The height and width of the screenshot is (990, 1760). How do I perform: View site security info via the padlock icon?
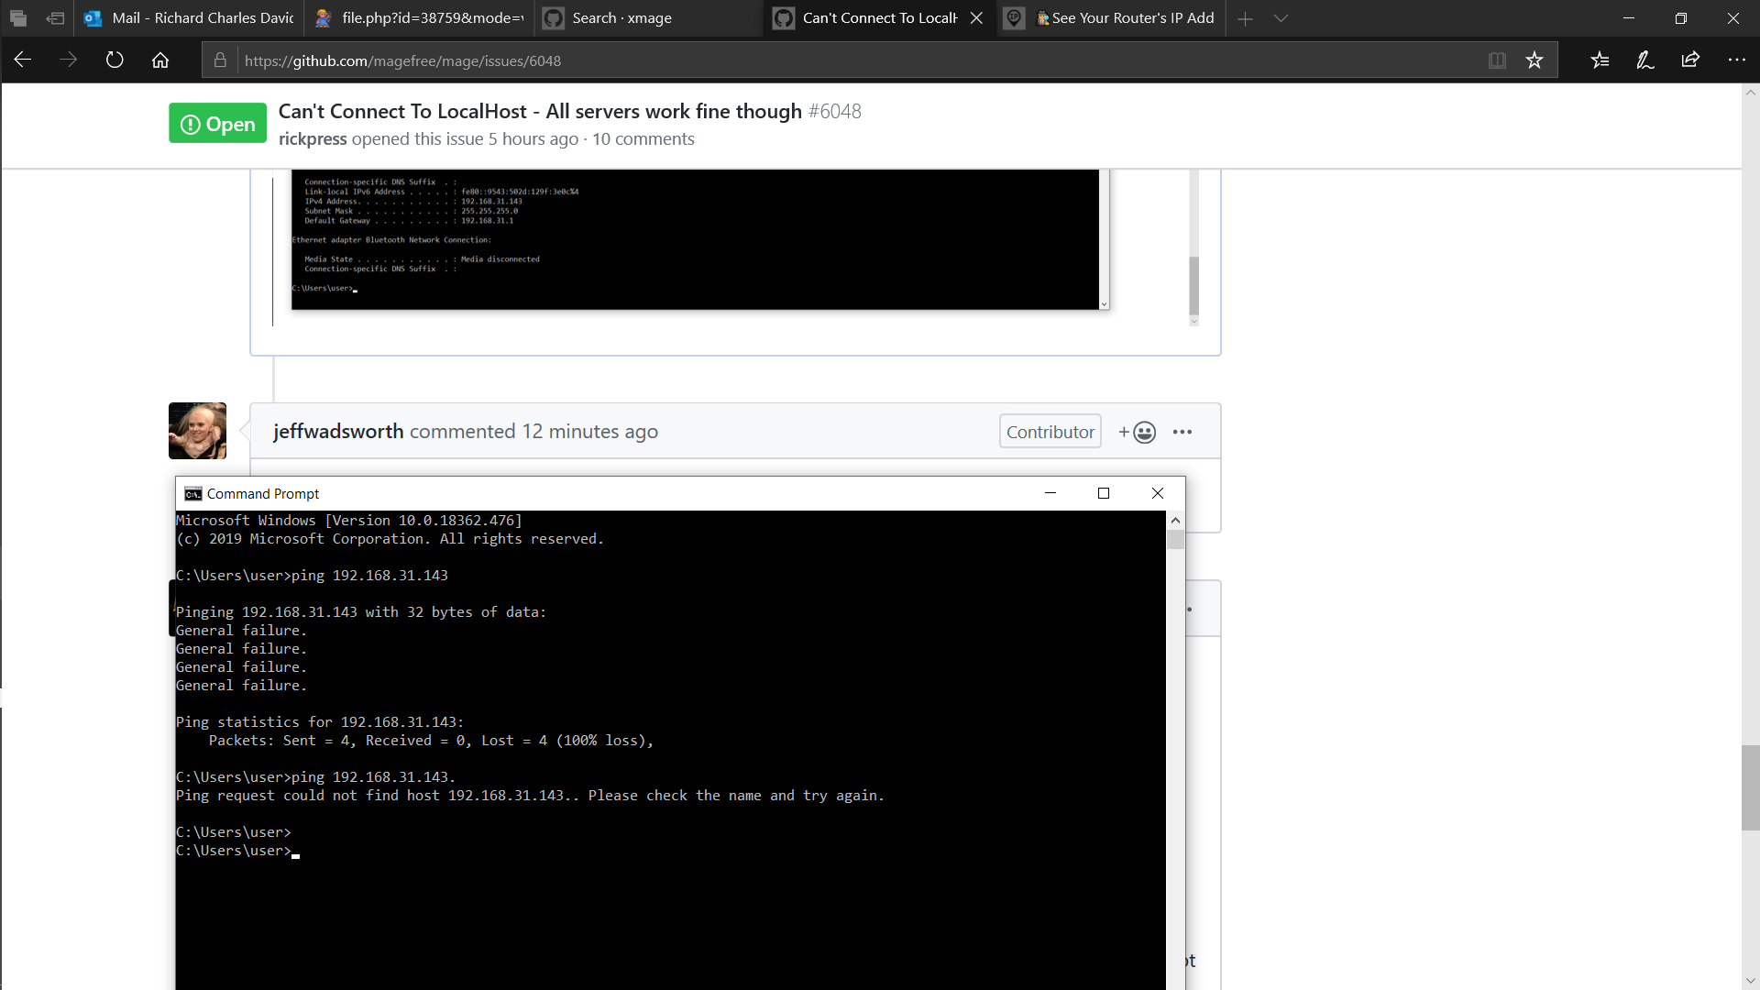tap(220, 60)
